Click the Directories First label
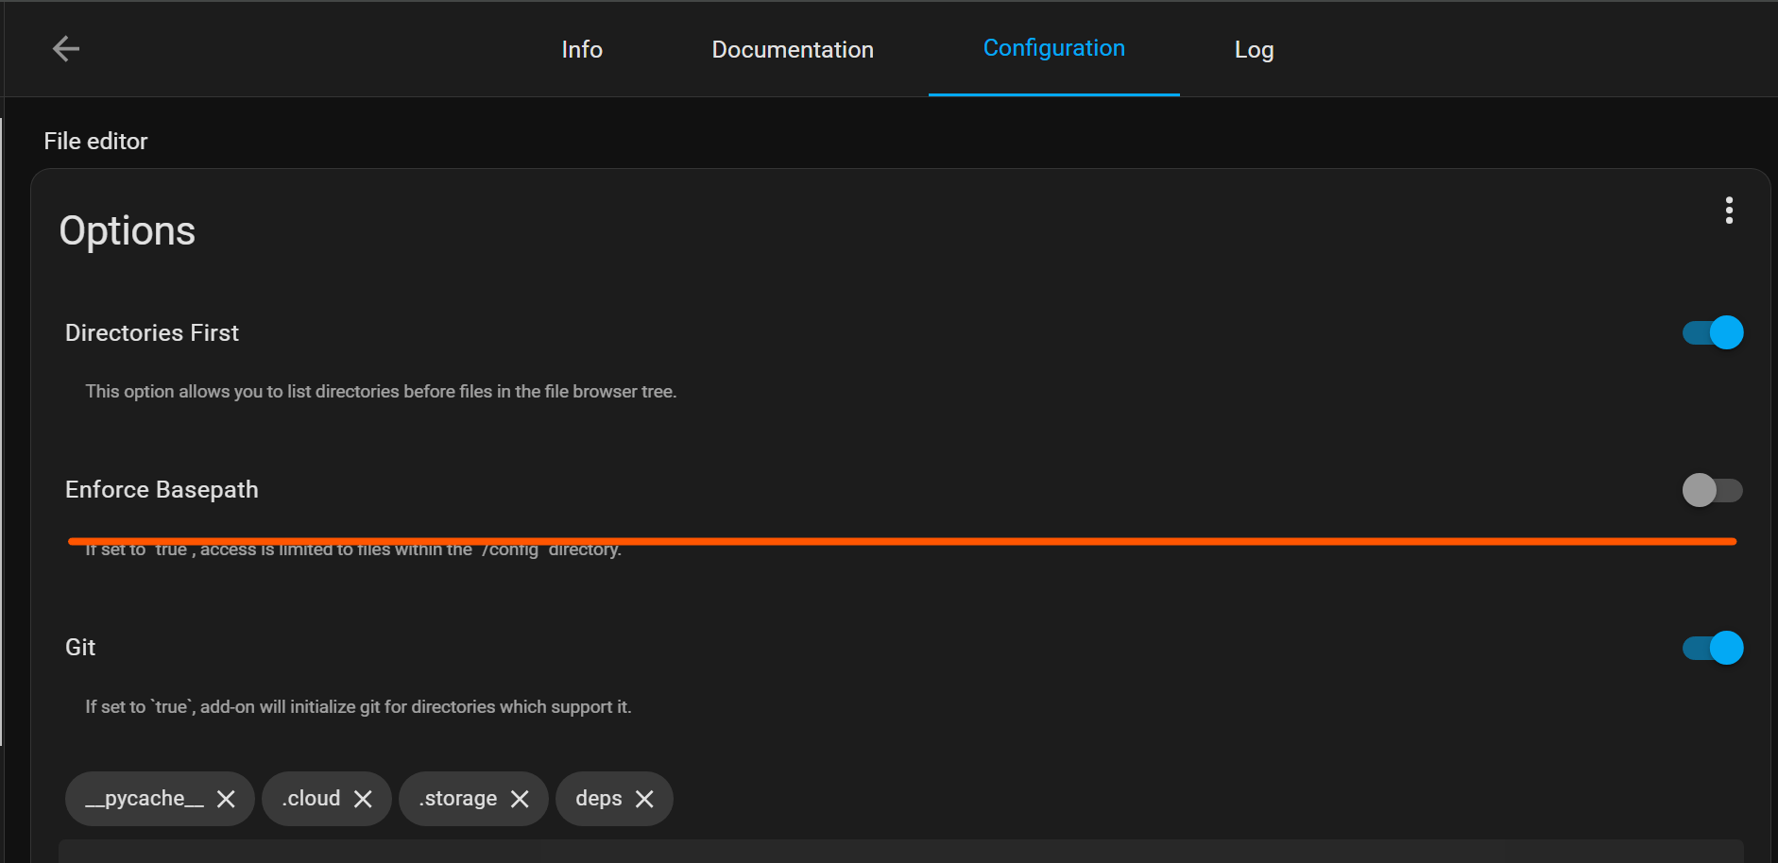Image resolution: width=1778 pixels, height=863 pixels. click(152, 332)
